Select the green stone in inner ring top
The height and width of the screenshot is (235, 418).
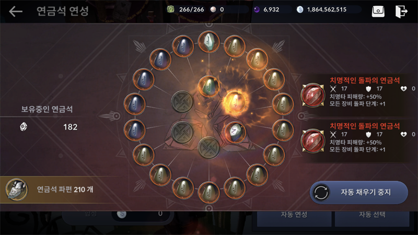(208, 86)
